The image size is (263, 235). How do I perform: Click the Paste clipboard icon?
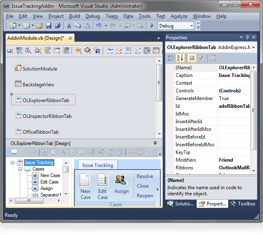87,26
